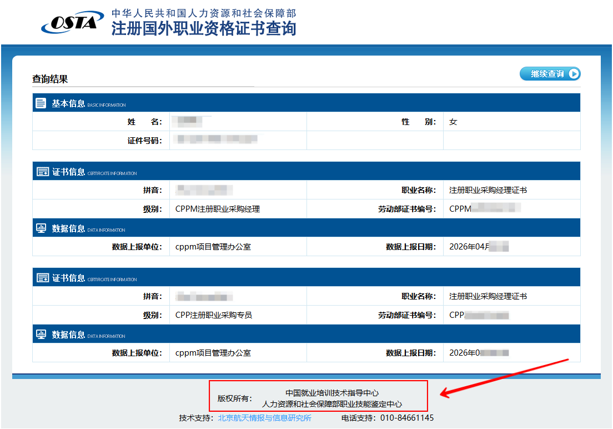Screen dimensions: 613x429
Task: Click the play arrow icon in 继续查询
Action: pyautogui.click(x=574, y=73)
